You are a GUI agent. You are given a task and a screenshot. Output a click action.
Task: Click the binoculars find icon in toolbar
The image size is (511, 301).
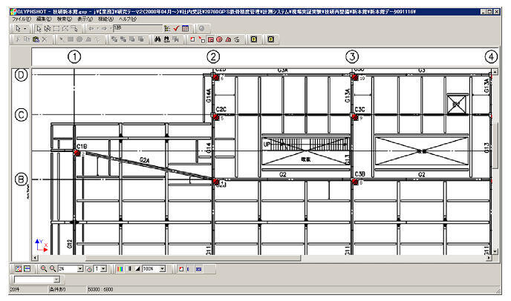[x=157, y=38]
